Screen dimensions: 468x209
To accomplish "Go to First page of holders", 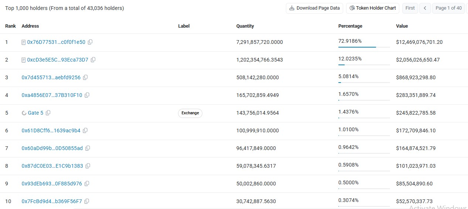I will 410,8.
